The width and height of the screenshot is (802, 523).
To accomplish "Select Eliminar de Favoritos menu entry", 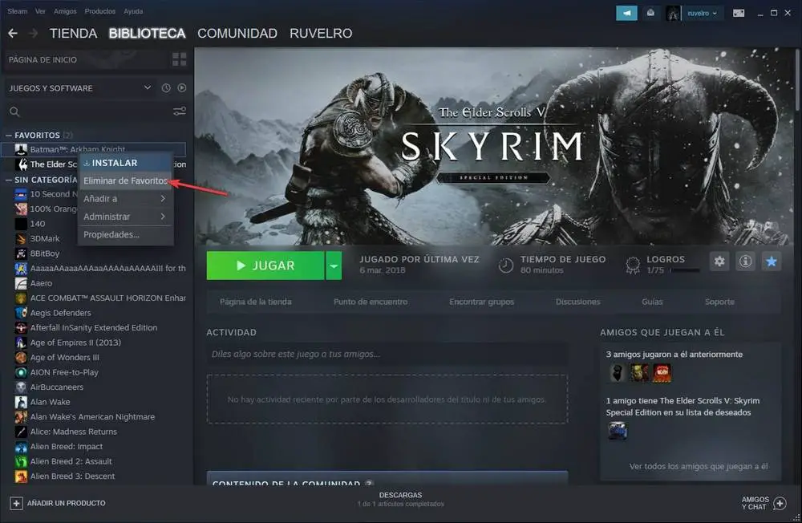I will click(126, 180).
